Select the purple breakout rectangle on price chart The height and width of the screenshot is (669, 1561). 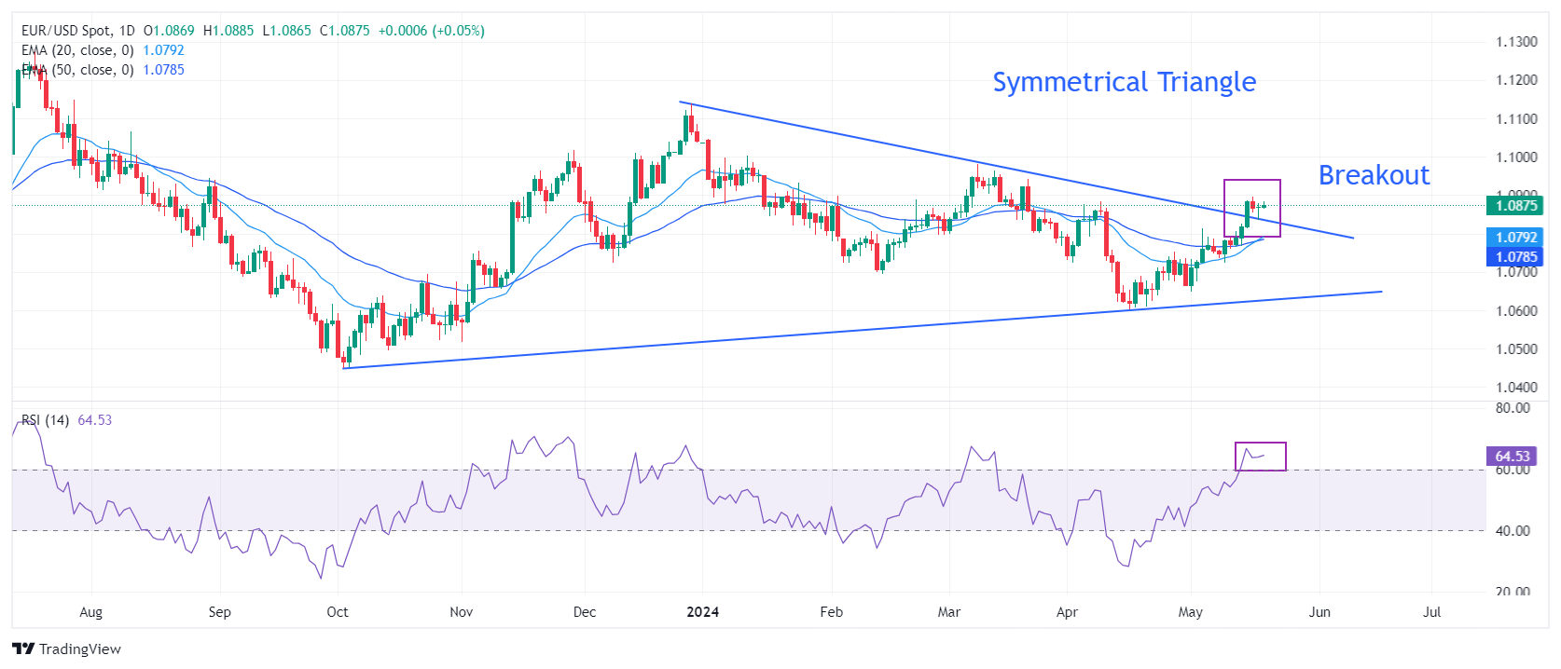(1252, 181)
